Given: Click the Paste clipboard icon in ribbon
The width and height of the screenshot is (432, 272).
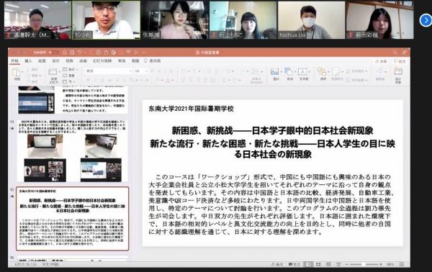Looking at the screenshot, I should 17,73.
